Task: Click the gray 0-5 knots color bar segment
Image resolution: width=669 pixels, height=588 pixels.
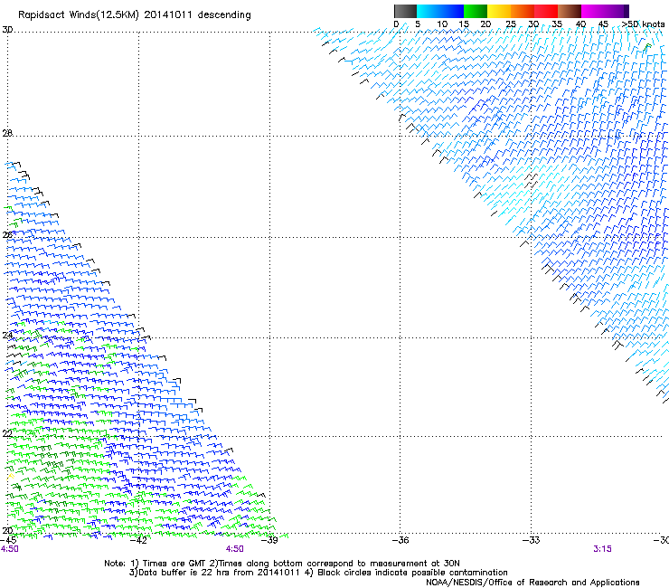Action: tap(405, 11)
